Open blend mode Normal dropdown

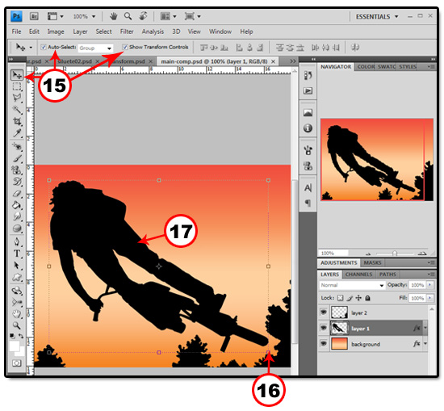352,285
